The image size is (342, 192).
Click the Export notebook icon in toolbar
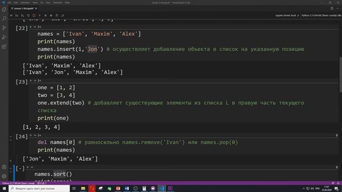pyautogui.click(x=63, y=15)
